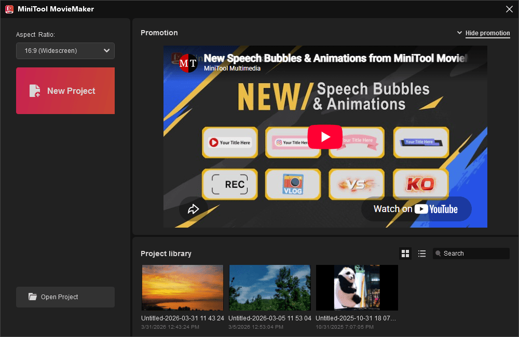Open the video title link
The image size is (519, 337).
point(336,58)
